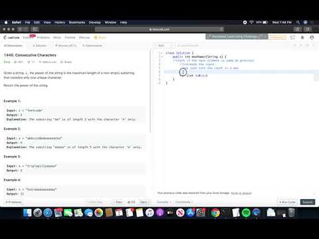The height and width of the screenshot is (239, 319).
Task: Open Spotify from the Dock
Action: pyautogui.click(x=246, y=213)
